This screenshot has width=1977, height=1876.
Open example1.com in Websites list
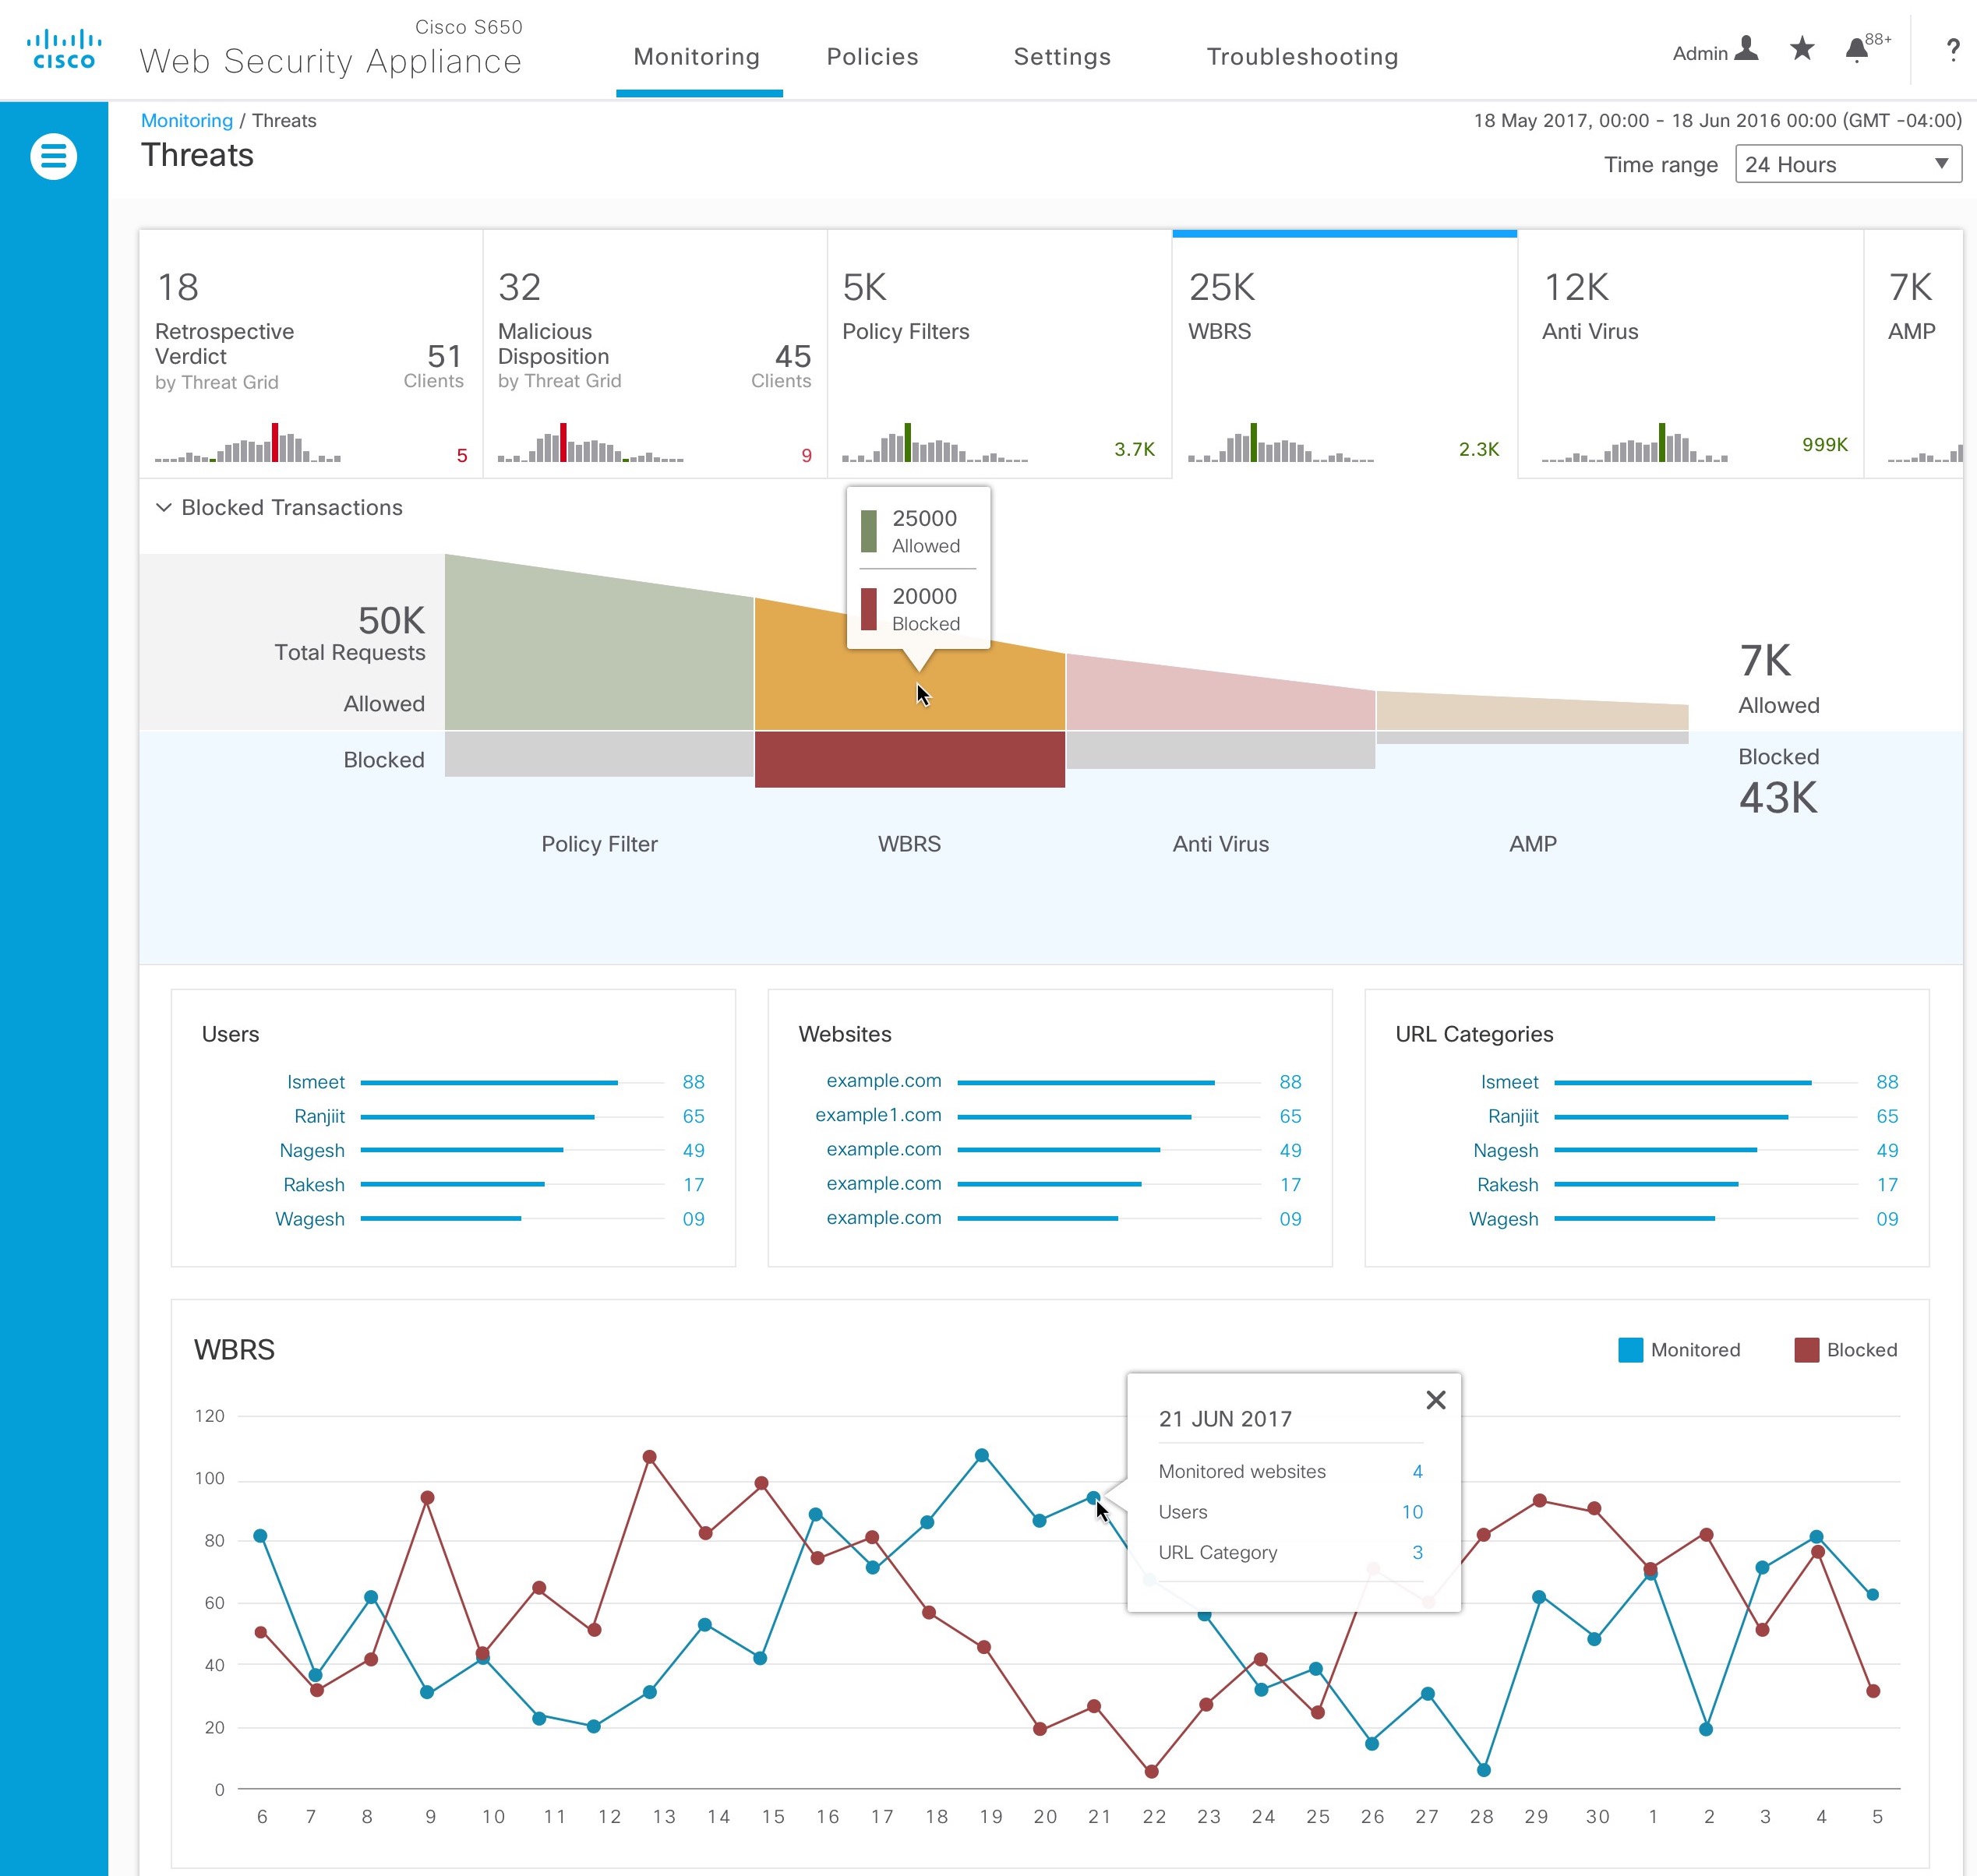coord(878,1115)
